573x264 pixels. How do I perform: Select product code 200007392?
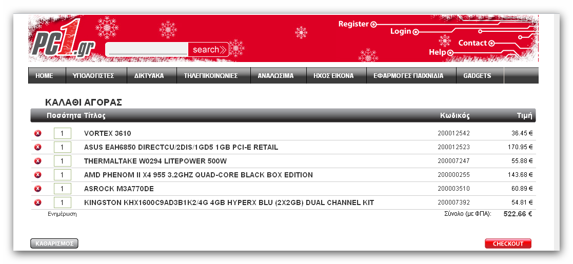453,202
